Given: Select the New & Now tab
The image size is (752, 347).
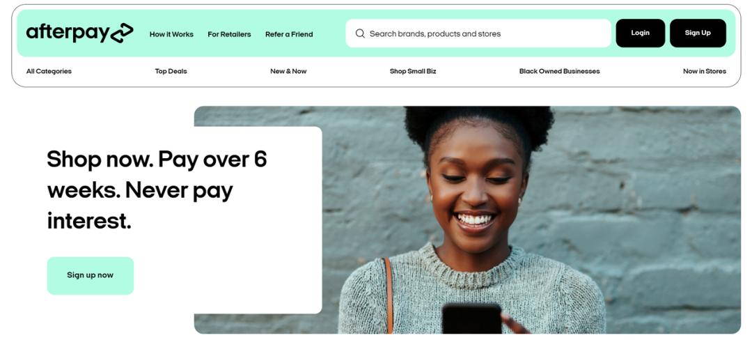Looking at the screenshot, I should [x=288, y=71].
